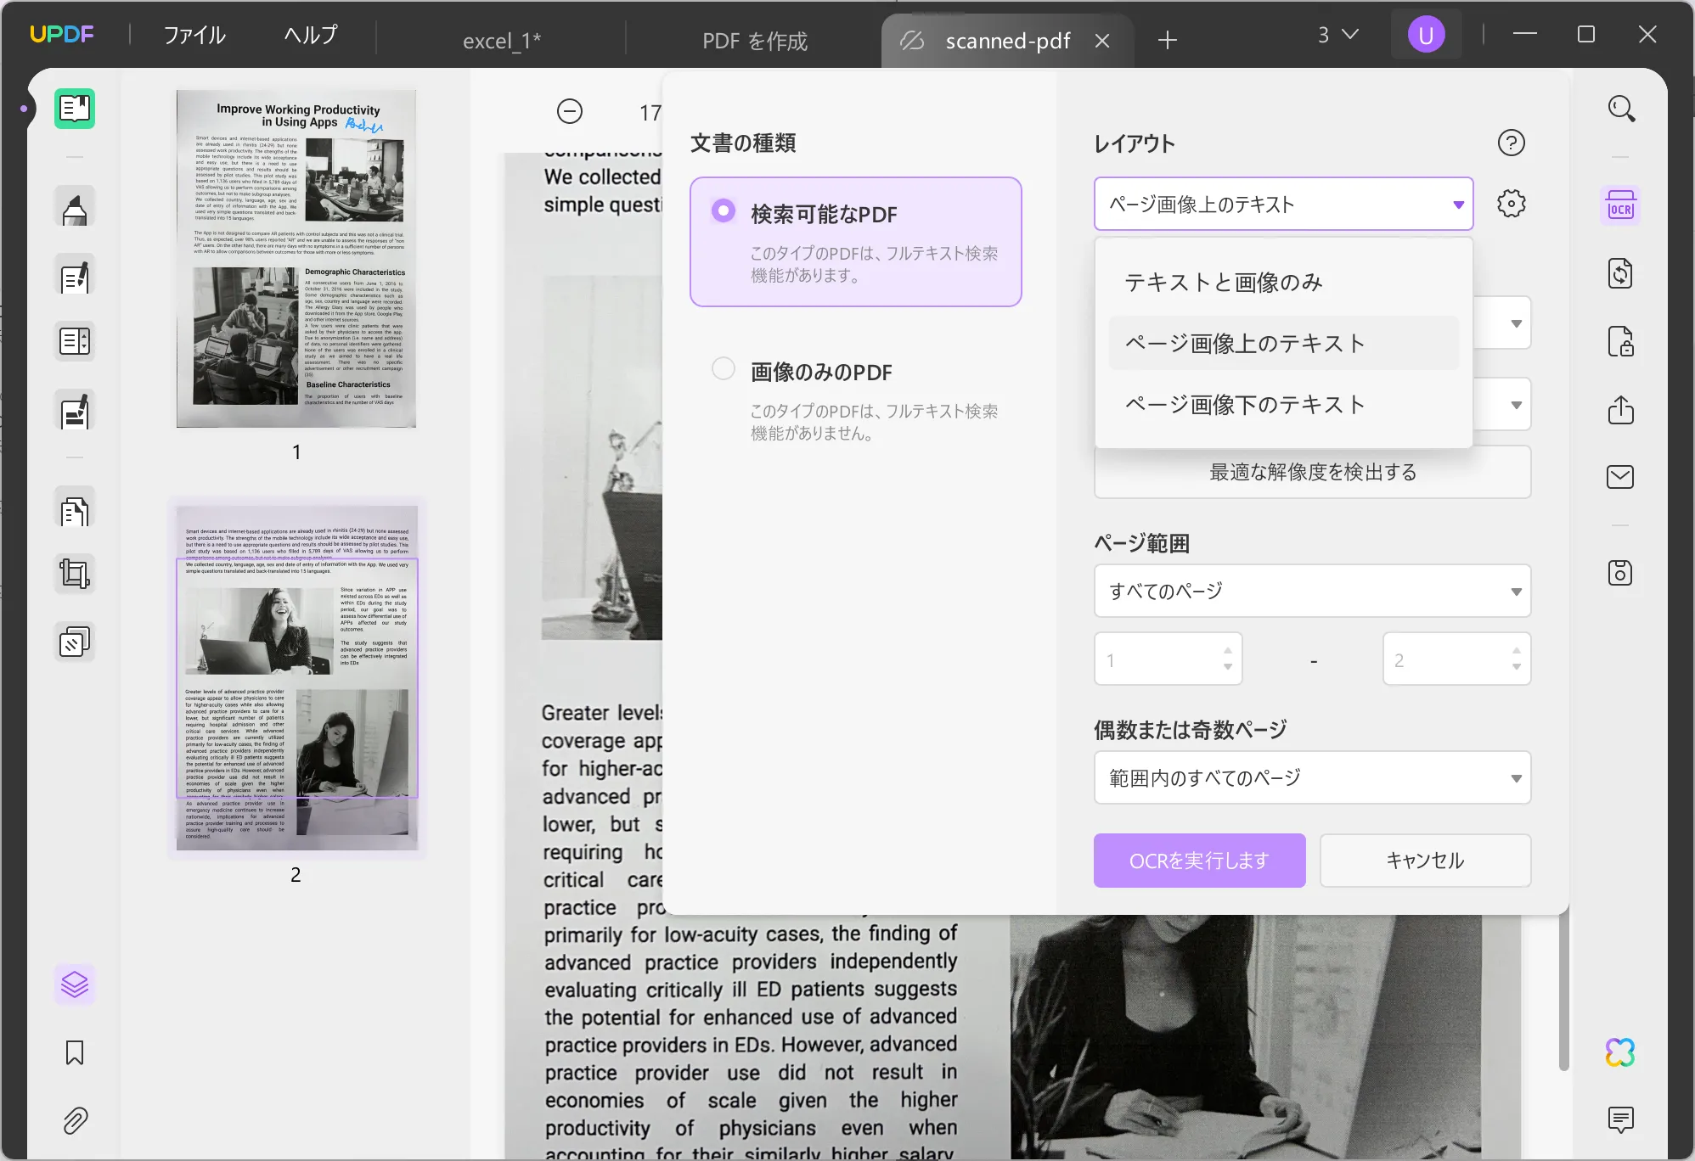1695x1161 pixels.
Task: Open the 範囲内のすべてのページ dropdown
Action: [1312, 777]
